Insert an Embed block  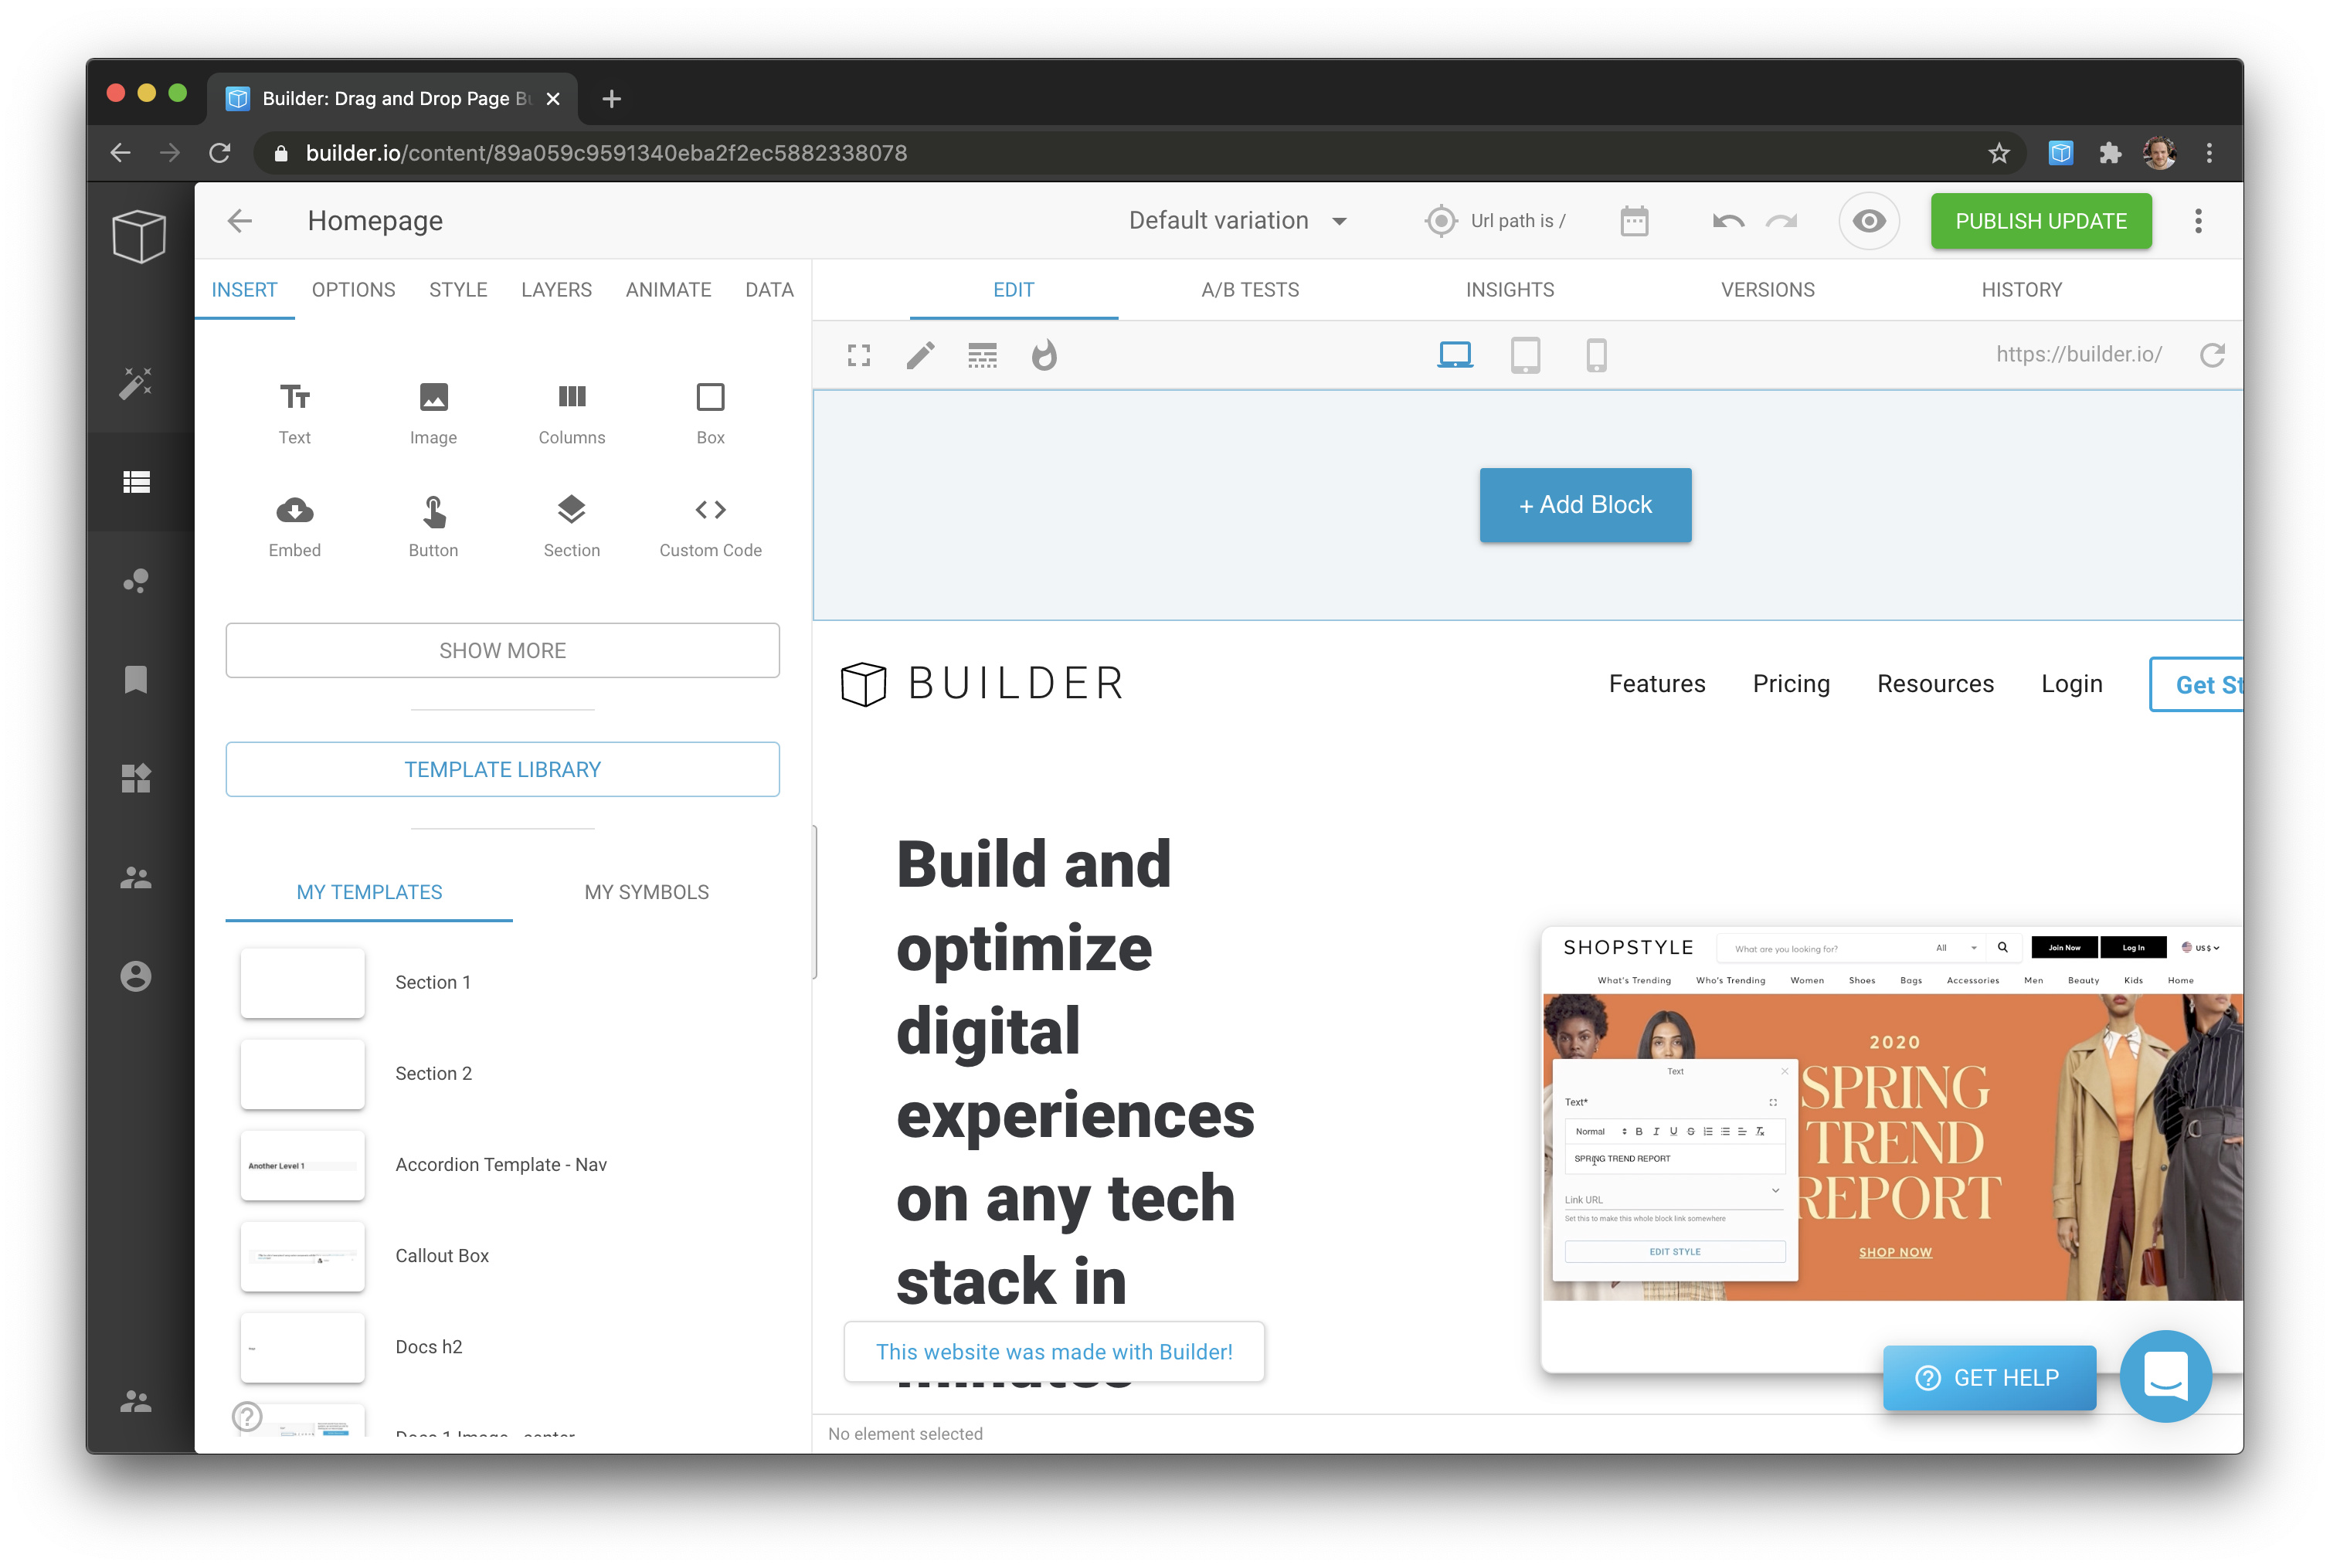[295, 527]
